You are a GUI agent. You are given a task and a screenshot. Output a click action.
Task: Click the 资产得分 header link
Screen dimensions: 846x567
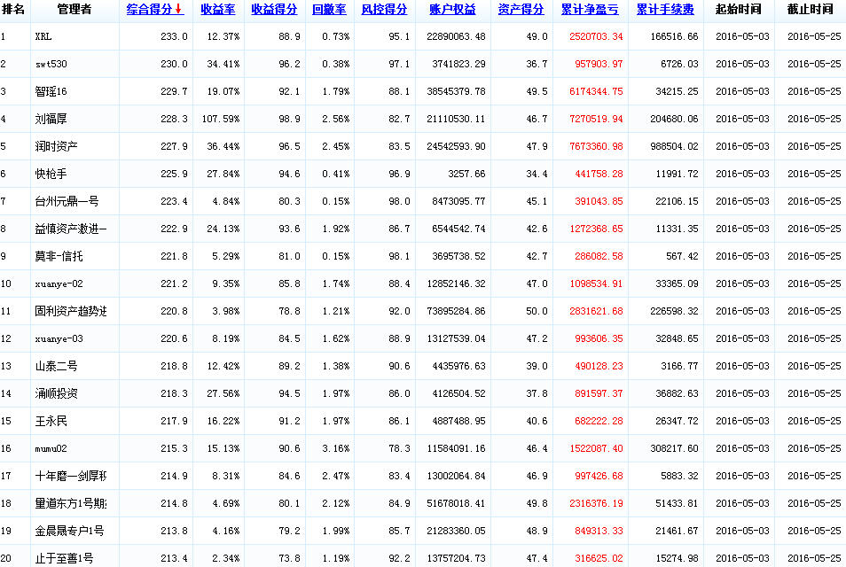click(521, 9)
